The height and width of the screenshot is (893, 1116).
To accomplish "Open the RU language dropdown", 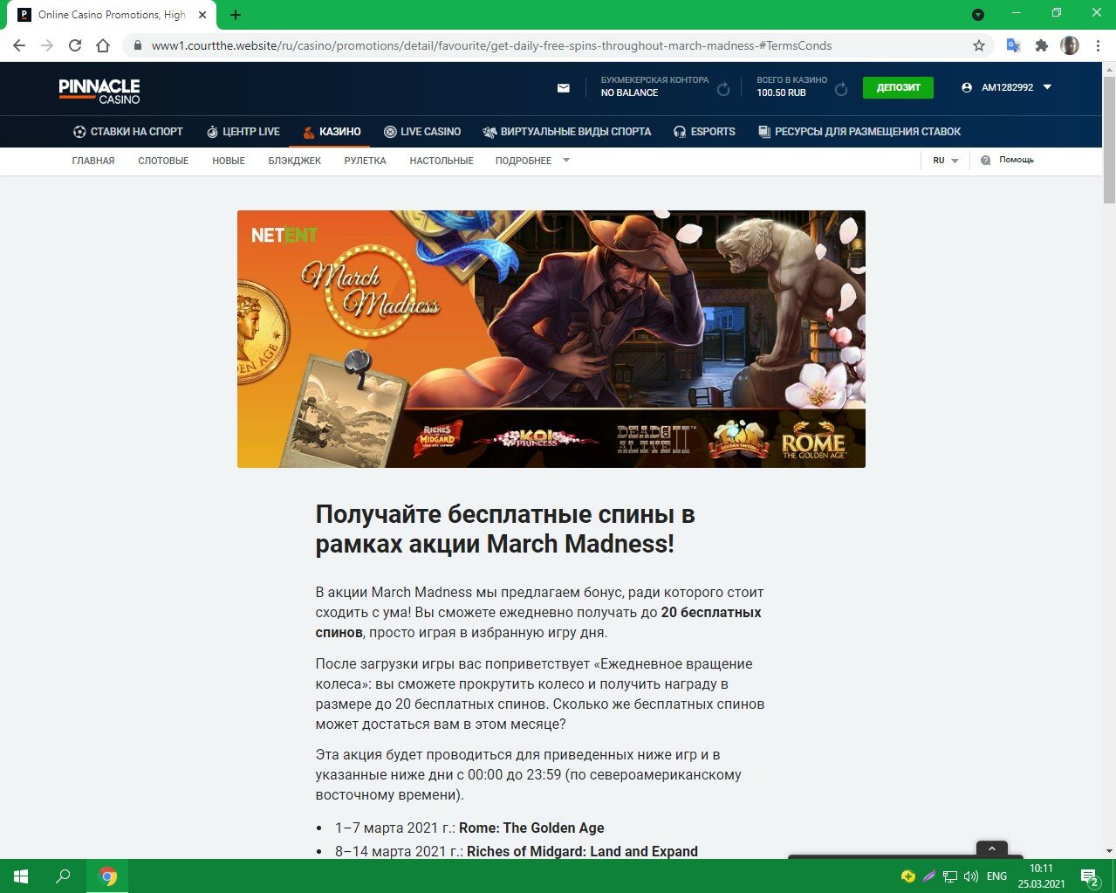I will [x=945, y=161].
